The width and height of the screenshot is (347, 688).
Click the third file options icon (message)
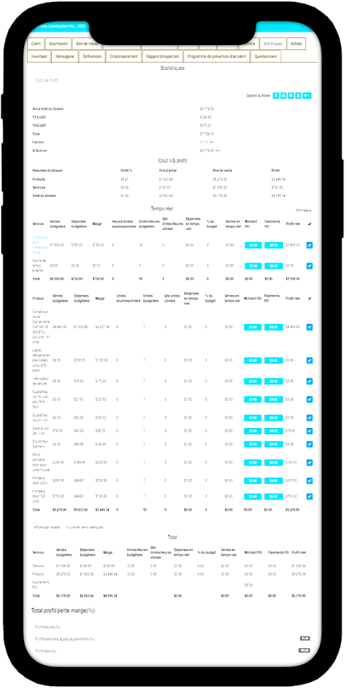pos(291,95)
